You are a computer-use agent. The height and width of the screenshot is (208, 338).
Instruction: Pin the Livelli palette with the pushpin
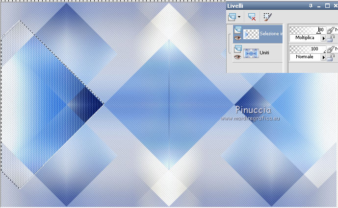(311, 6)
